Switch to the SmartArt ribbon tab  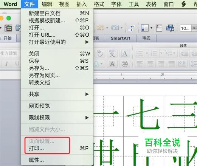pos(121,38)
